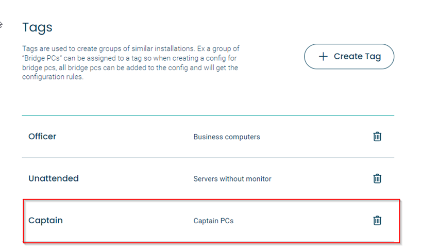Click the Business computers description
Screen dimensions: 421x249
coord(227,137)
